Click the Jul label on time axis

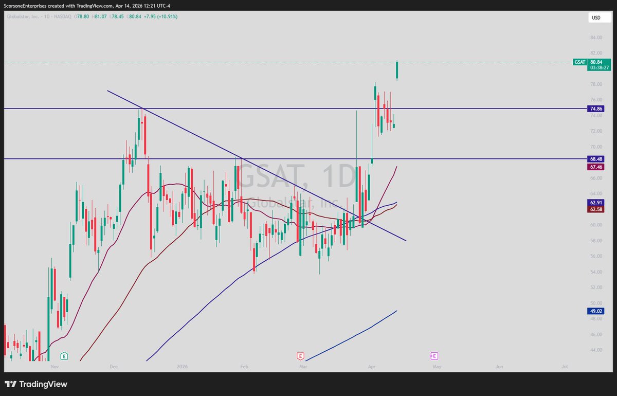(x=565, y=367)
